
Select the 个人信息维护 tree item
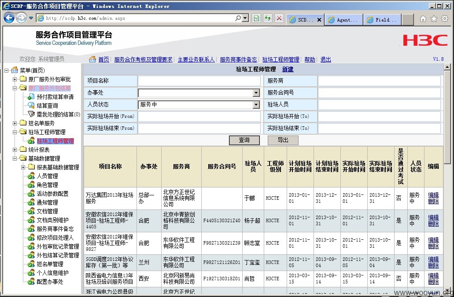52,273
